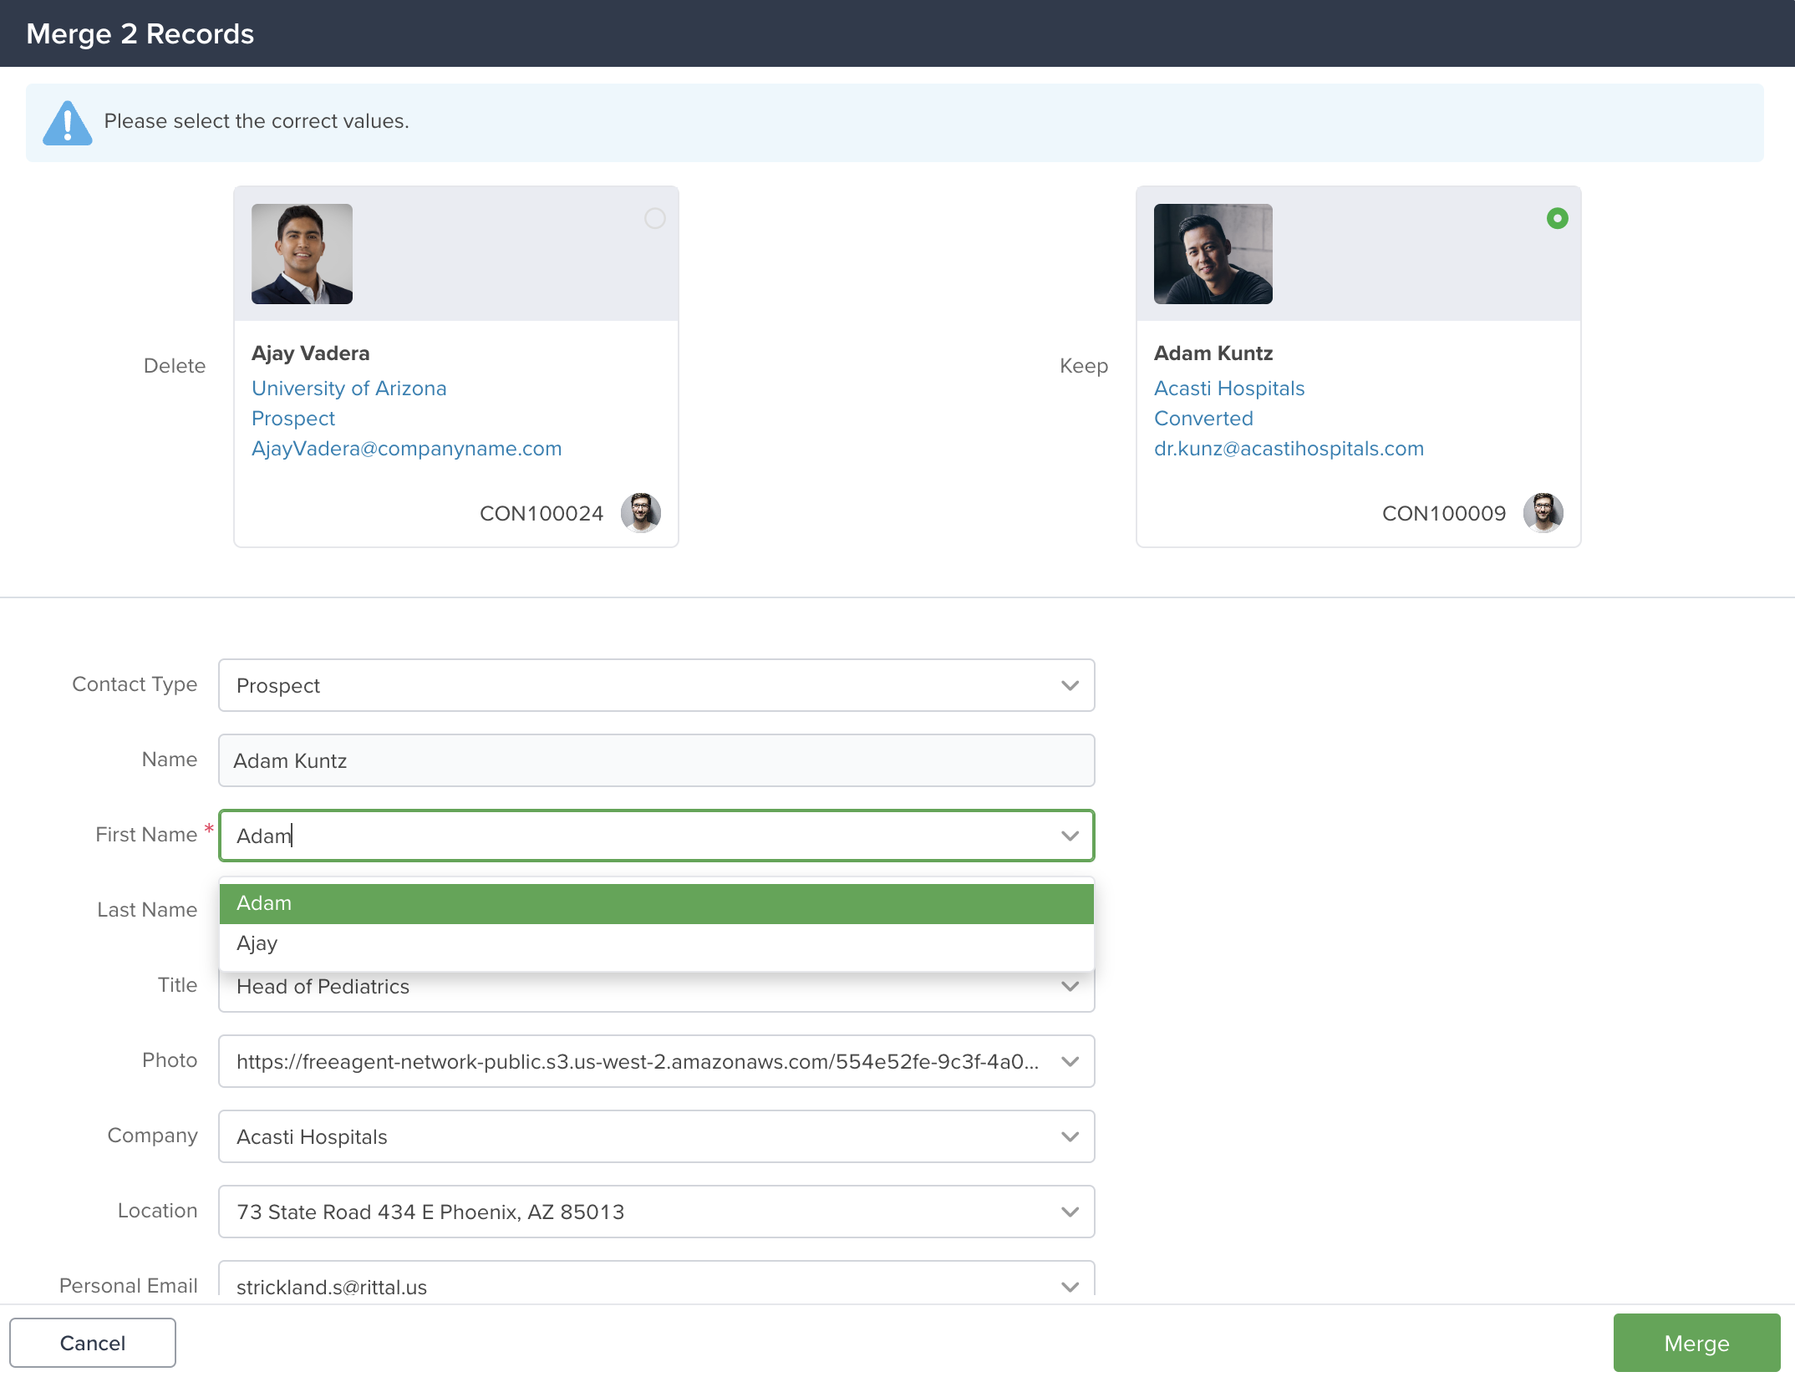Open Acasti Hospitals link
The width and height of the screenshot is (1795, 1377).
[1229, 389]
